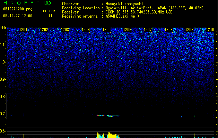This screenshot has width=218, height=138.
Task: Click time marker 1208
Action: click(x=168, y=30)
